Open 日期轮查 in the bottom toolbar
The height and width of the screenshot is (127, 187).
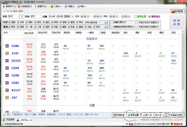pos(119,115)
